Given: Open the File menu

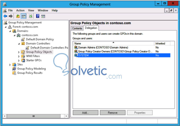Looking at the screenshot, I should [x=10, y=10].
